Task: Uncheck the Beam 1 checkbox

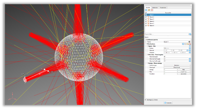Action: 146,15
